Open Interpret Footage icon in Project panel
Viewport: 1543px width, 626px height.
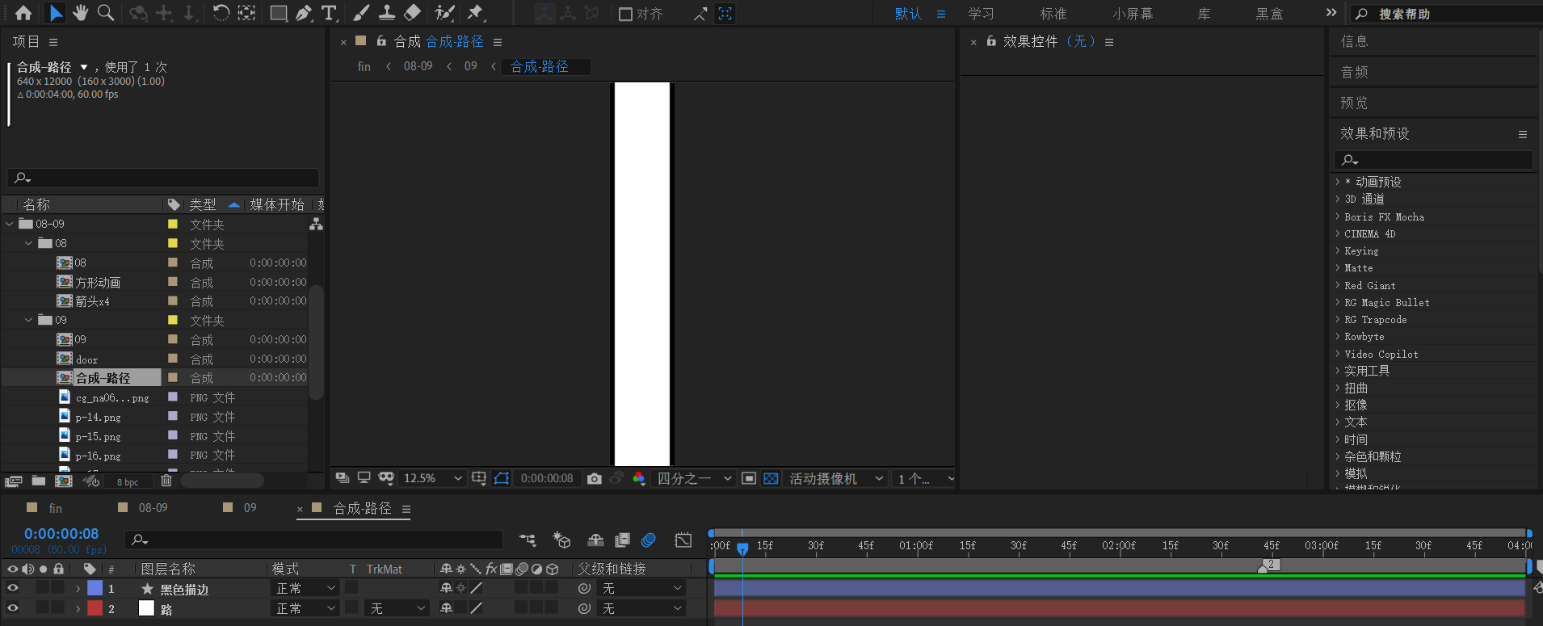[13, 481]
